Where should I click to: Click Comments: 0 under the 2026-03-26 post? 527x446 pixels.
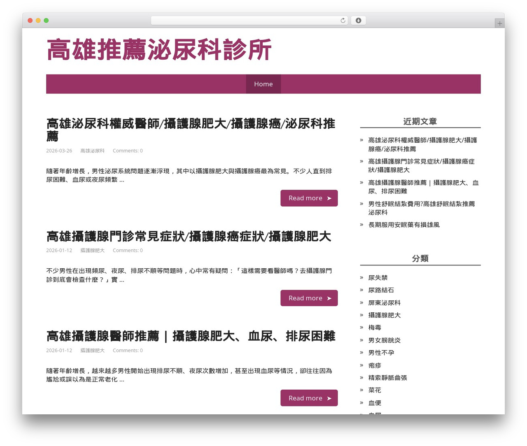(x=128, y=151)
